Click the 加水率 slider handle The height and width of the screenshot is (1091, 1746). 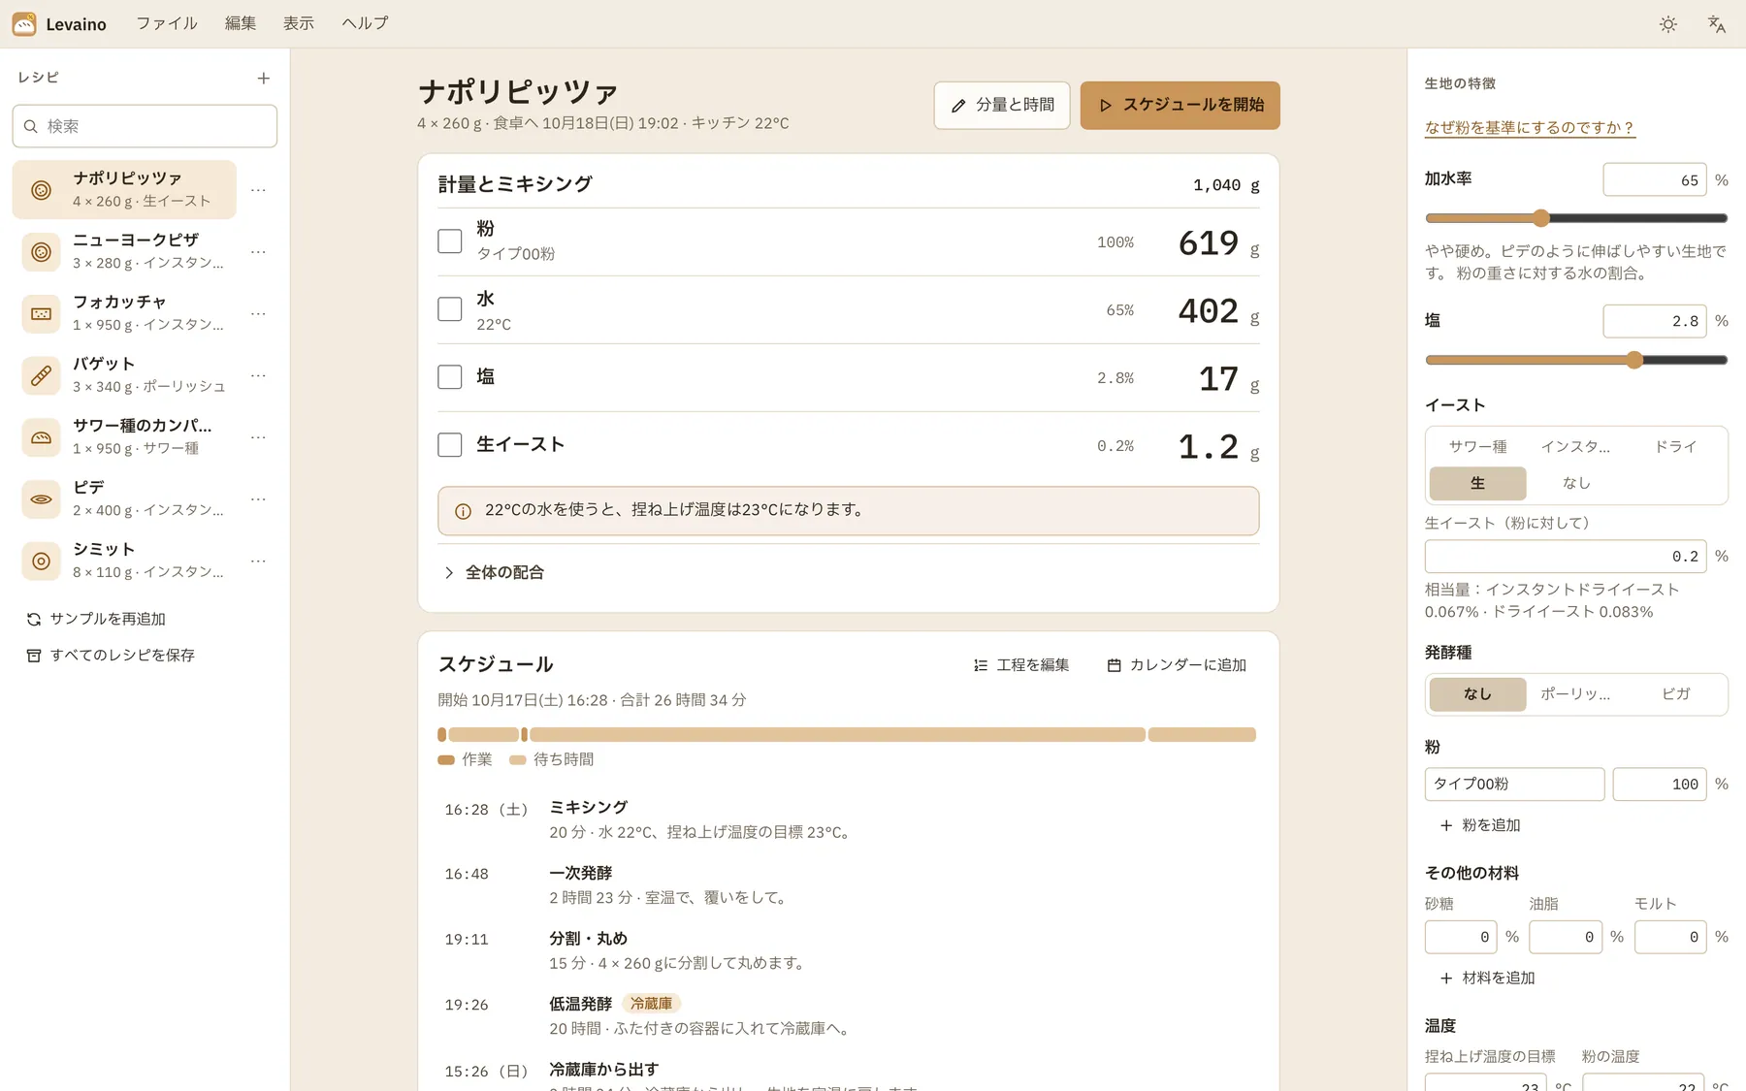(1540, 218)
